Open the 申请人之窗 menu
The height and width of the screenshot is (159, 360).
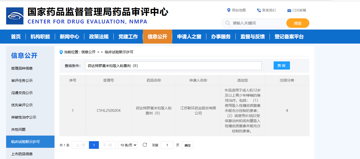(189, 36)
